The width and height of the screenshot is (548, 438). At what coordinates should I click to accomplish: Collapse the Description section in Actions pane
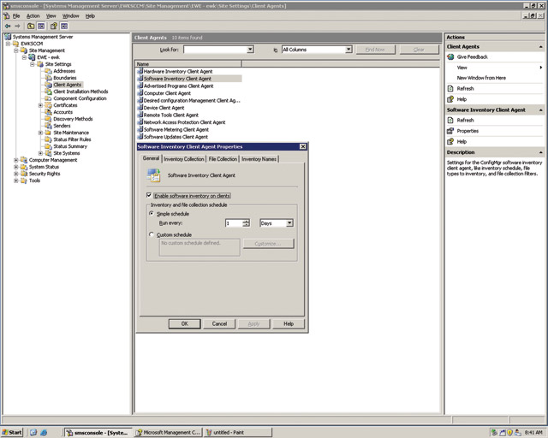coord(540,152)
